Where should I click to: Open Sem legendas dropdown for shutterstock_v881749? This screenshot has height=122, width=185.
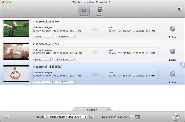64,59
